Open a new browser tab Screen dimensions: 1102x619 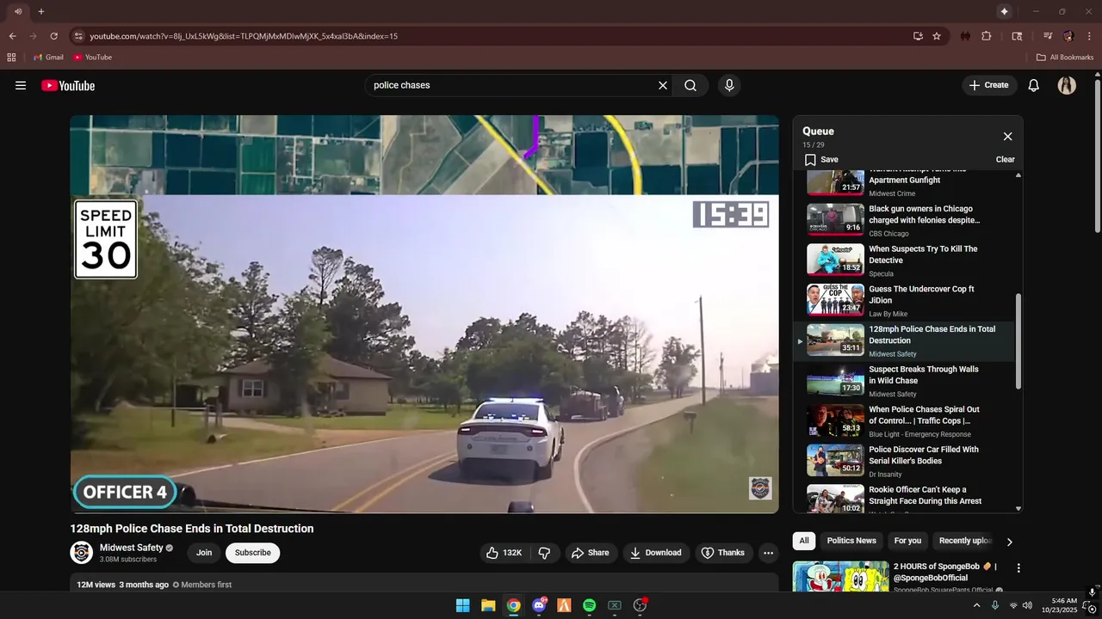(x=40, y=11)
